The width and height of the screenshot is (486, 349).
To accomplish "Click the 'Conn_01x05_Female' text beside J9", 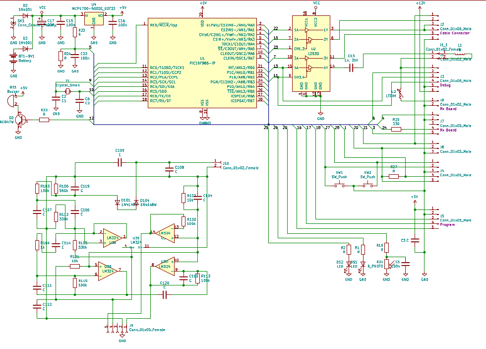I will (147, 330).
